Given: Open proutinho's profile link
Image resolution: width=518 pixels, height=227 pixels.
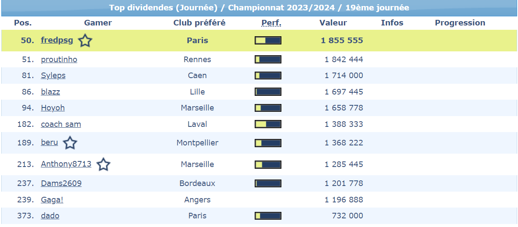Looking at the screenshot, I should pos(59,60).
